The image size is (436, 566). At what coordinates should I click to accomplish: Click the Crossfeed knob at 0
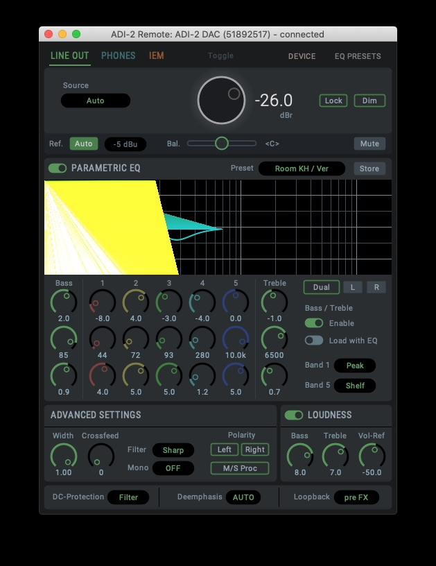click(101, 456)
